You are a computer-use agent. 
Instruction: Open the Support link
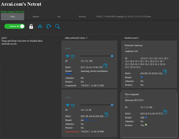pos(11,12)
